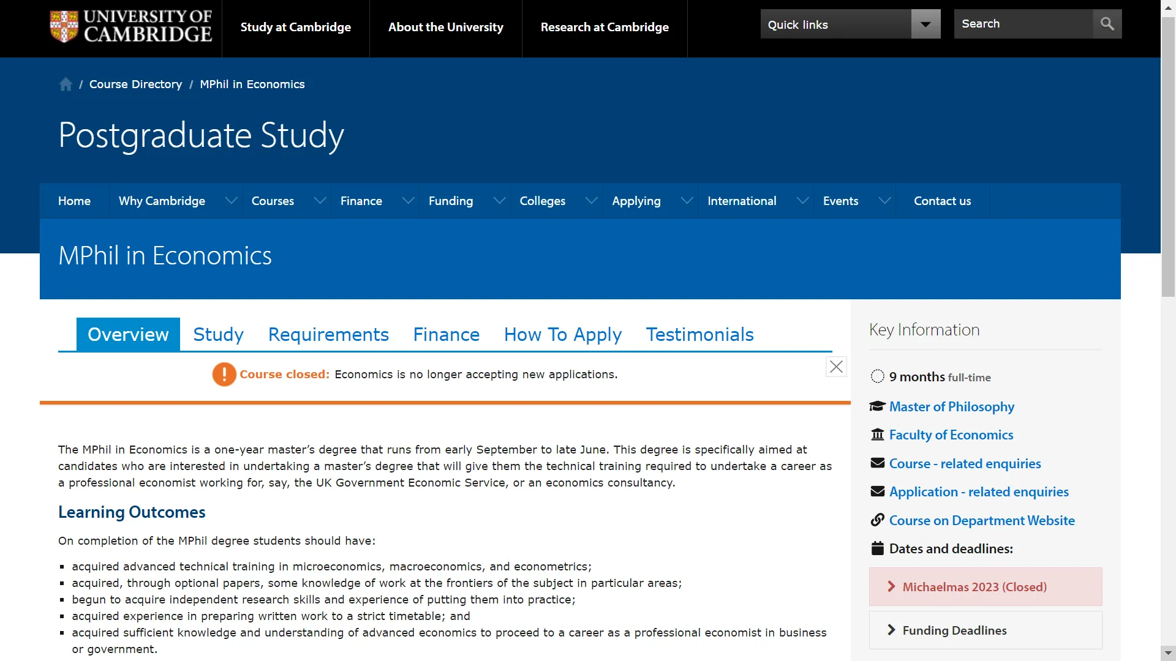Viewport: 1176px width, 661px height.
Task: Click the envelope icon beside Course-related enquiries
Action: click(x=877, y=463)
